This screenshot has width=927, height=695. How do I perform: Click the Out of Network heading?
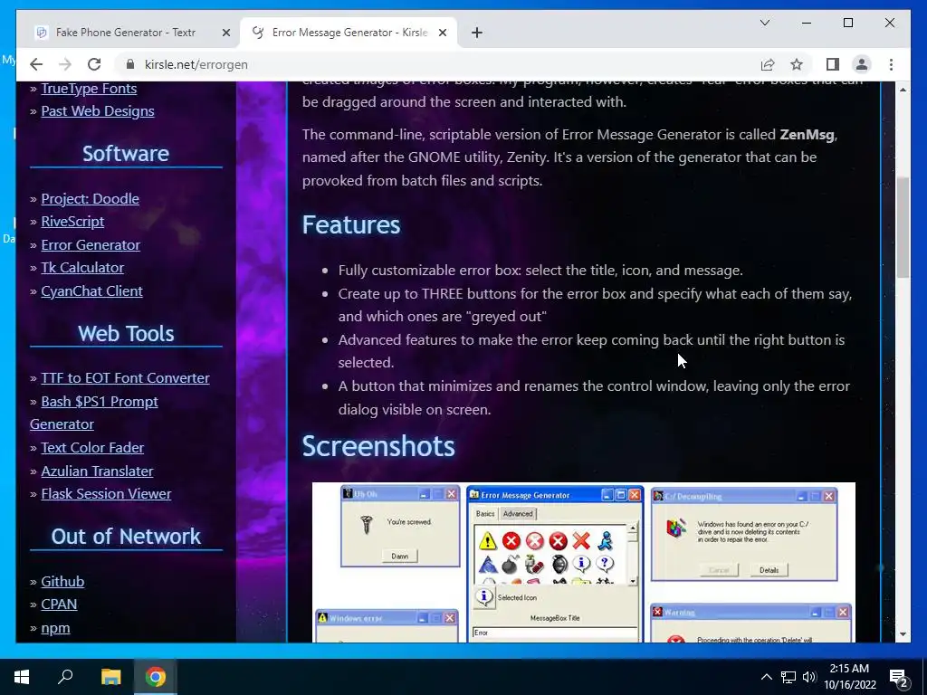click(126, 536)
